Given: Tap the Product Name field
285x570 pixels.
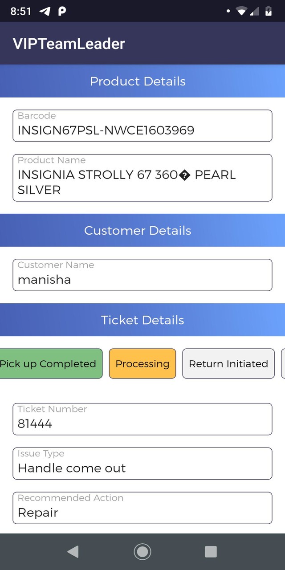Looking at the screenshot, I should pyautogui.click(x=142, y=178).
